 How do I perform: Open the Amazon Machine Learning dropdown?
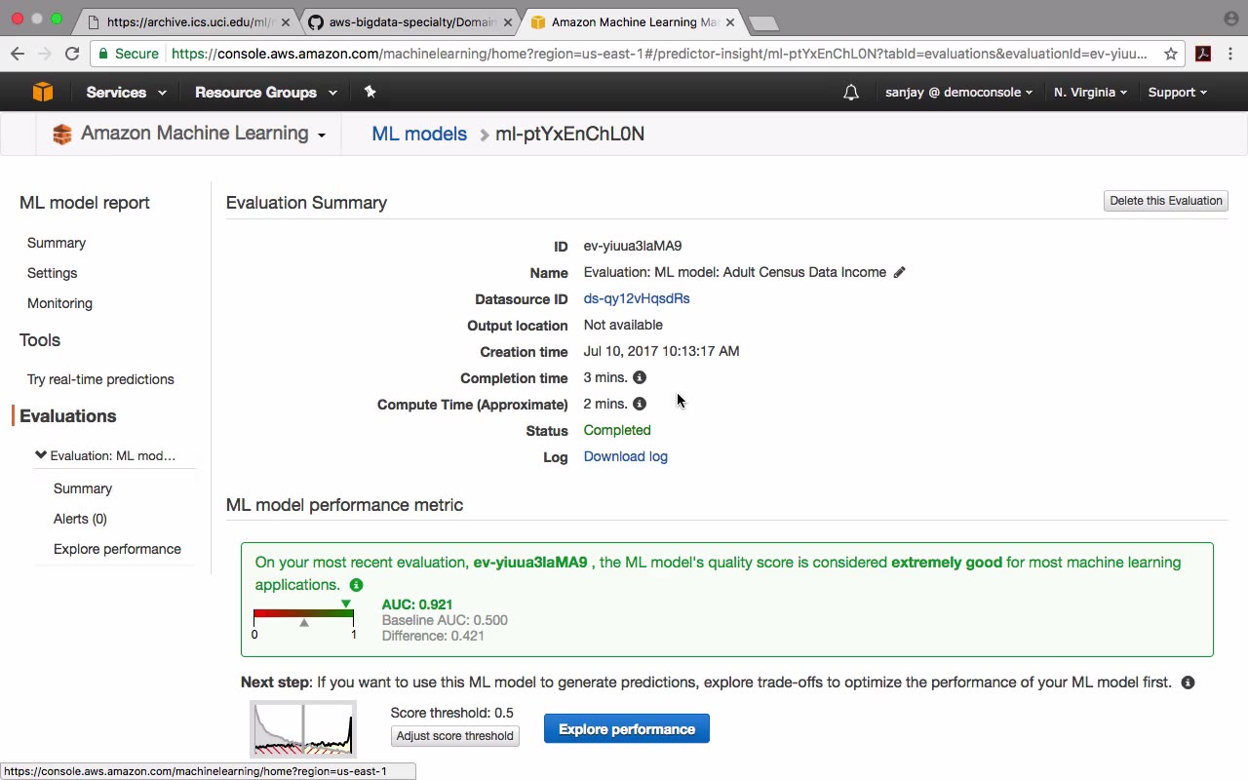(x=203, y=134)
